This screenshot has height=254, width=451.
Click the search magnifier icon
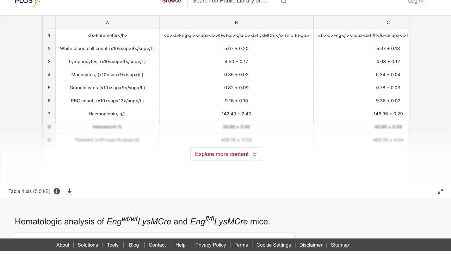(x=283, y=2)
